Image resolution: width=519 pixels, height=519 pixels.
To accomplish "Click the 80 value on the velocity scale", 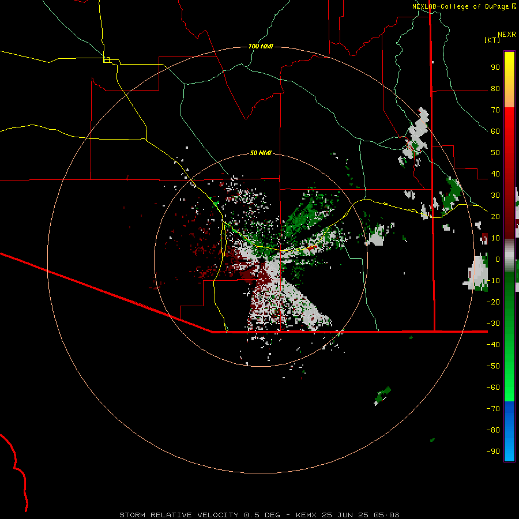I will (495, 89).
